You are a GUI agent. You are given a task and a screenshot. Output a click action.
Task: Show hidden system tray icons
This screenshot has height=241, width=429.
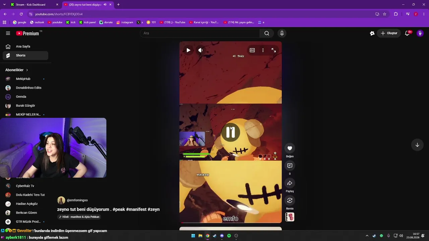367,236
